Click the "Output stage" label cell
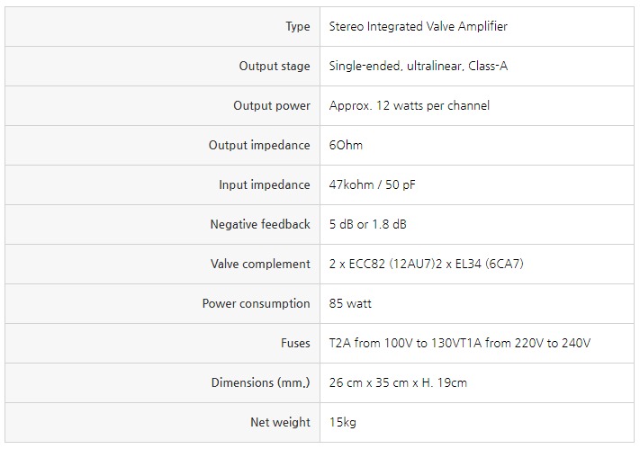 275,67
